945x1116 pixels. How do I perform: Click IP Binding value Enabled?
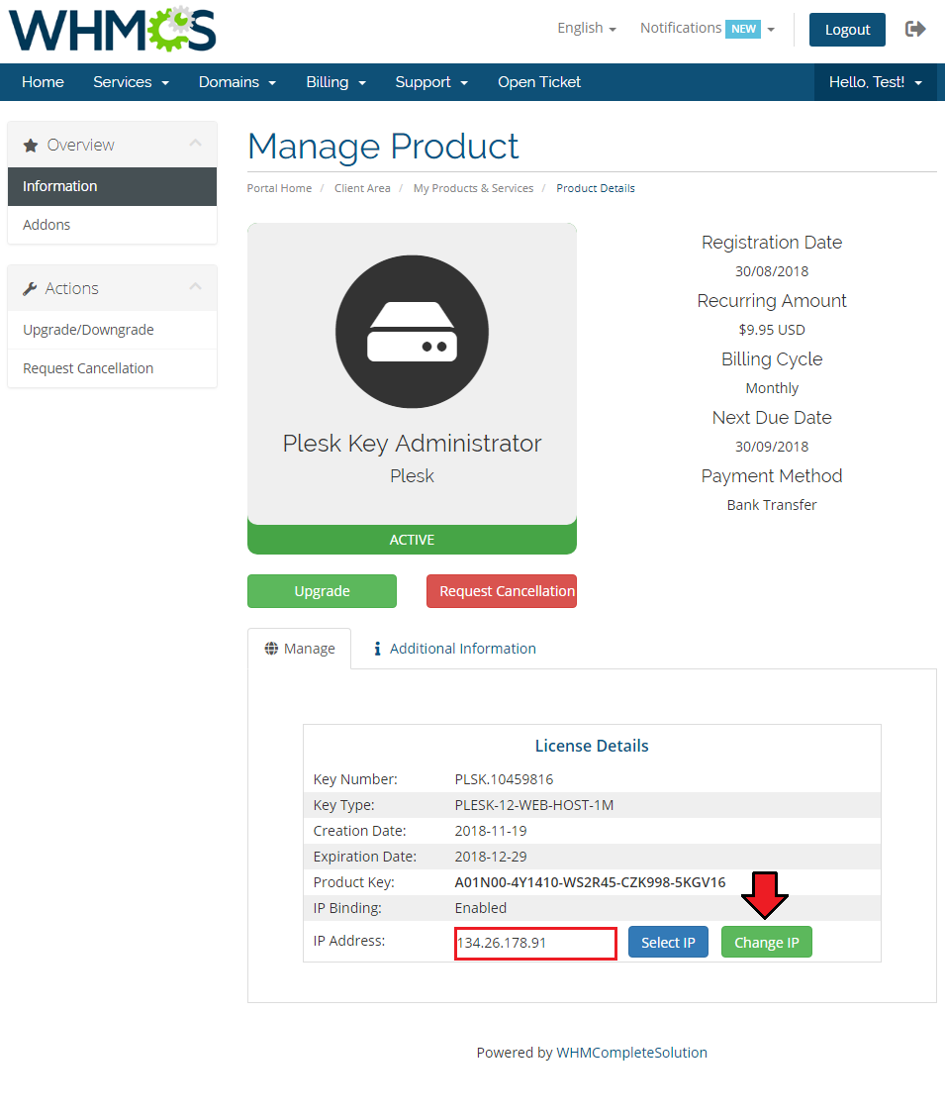(x=481, y=907)
